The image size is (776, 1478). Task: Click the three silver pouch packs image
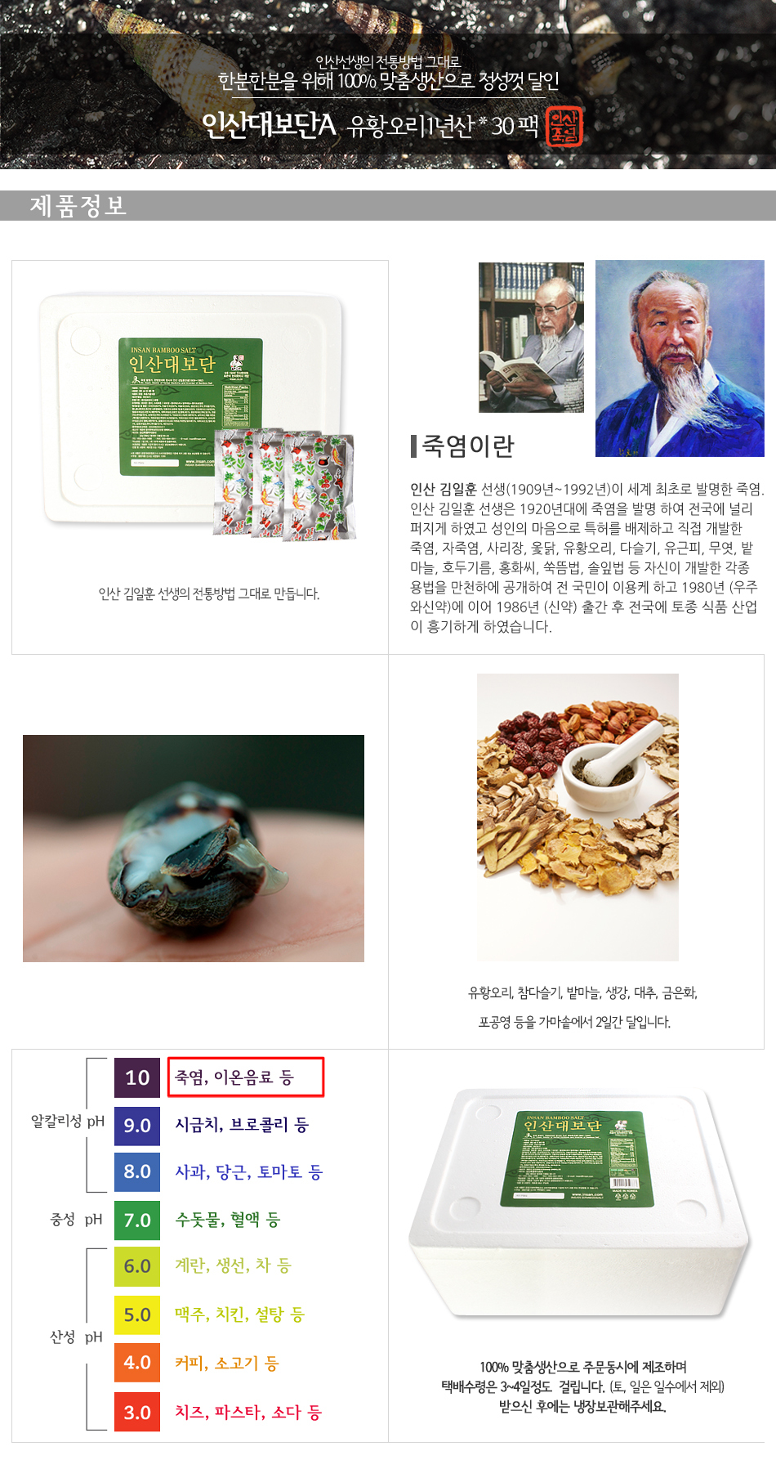[x=284, y=484]
